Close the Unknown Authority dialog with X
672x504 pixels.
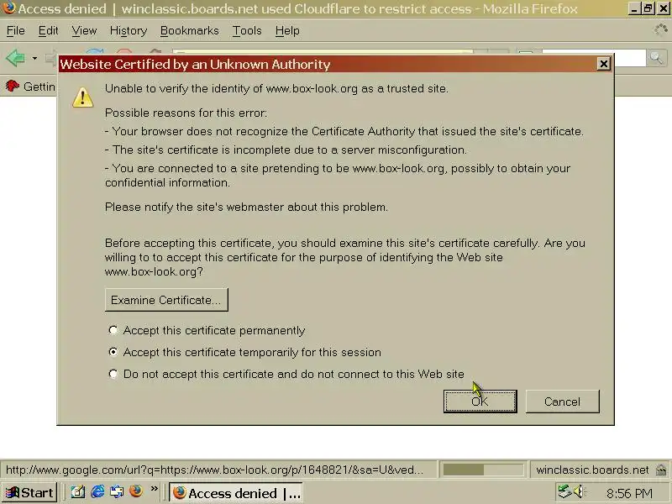click(x=603, y=64)
